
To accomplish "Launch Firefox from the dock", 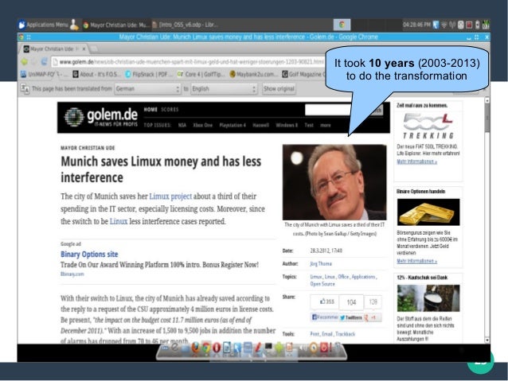I will point(195,348).
